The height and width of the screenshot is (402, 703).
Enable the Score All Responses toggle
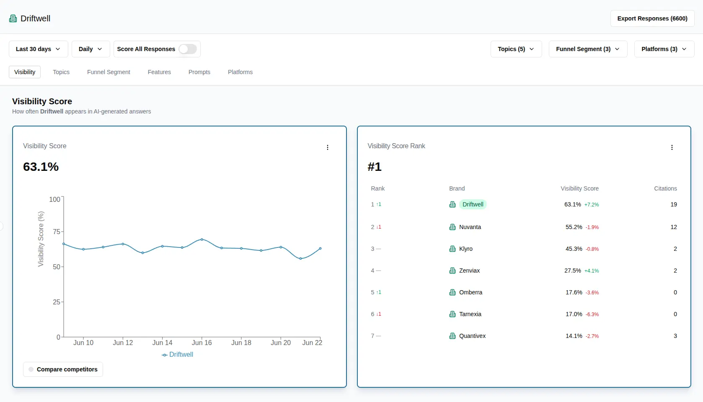tap(187, 49)
